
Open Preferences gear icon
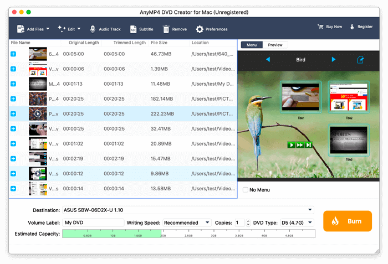pyautogui.click(x=200, y=29)
